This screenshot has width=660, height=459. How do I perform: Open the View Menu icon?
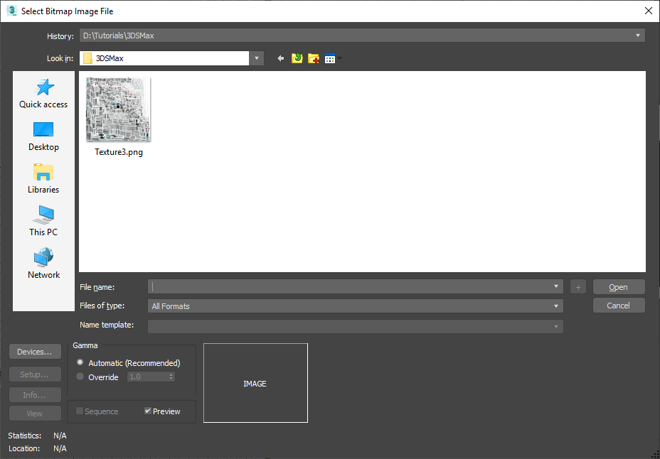click(x=333, y=58)
